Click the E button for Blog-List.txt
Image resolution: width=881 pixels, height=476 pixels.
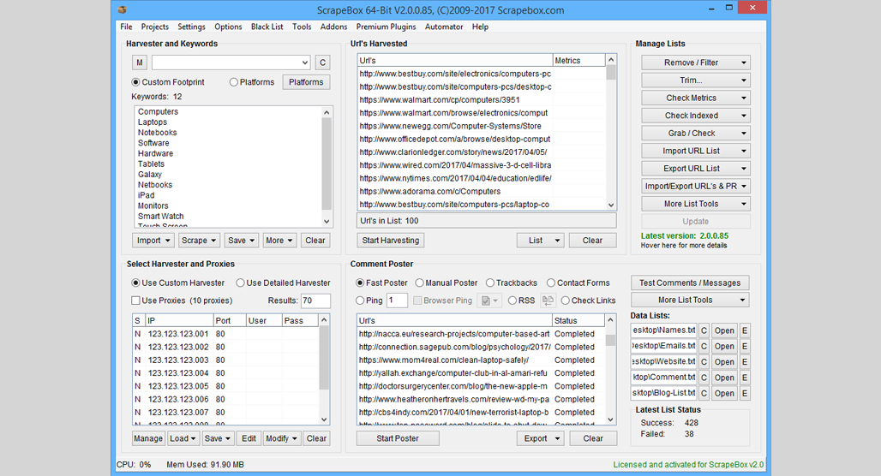745,394
